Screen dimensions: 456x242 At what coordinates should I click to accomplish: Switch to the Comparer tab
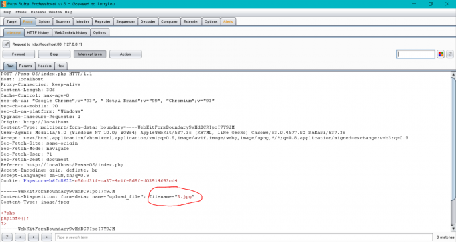tap(169, 22)
